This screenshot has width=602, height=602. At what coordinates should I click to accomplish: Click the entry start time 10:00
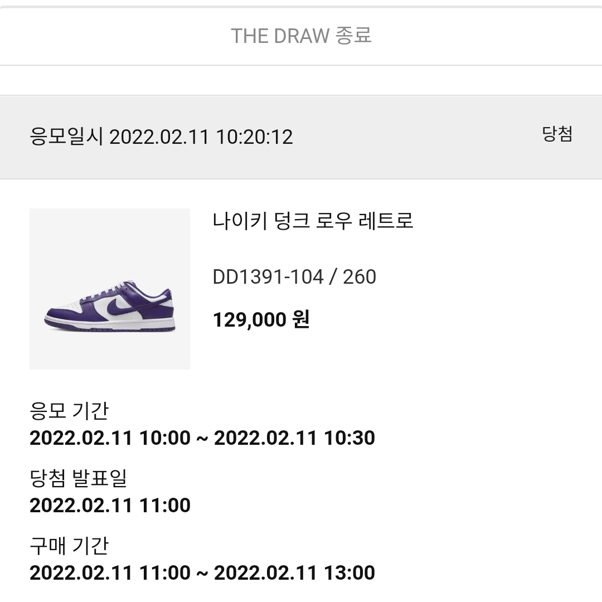(164, 438)
